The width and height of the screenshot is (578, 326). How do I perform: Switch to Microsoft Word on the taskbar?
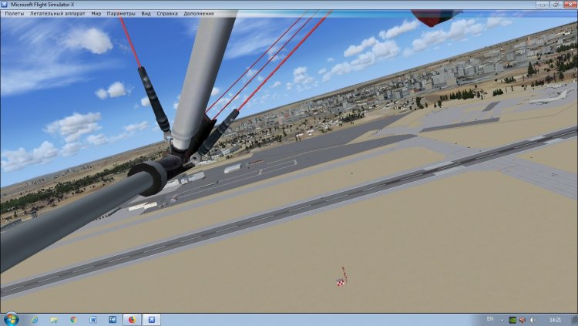click(x=92, y=319)
